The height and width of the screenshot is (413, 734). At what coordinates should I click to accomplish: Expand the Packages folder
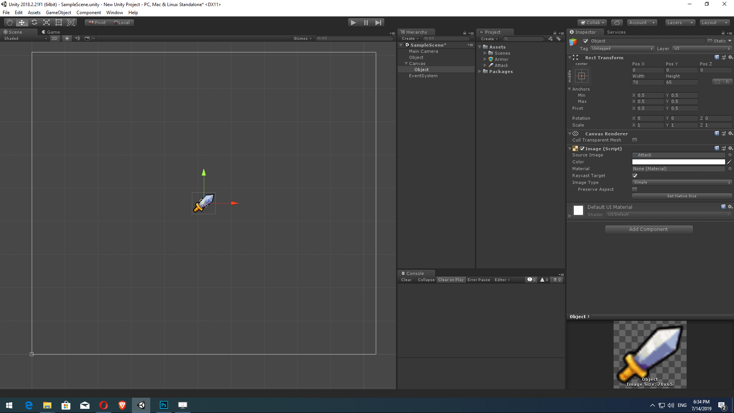pyautogui.click(x=480, y=72)
